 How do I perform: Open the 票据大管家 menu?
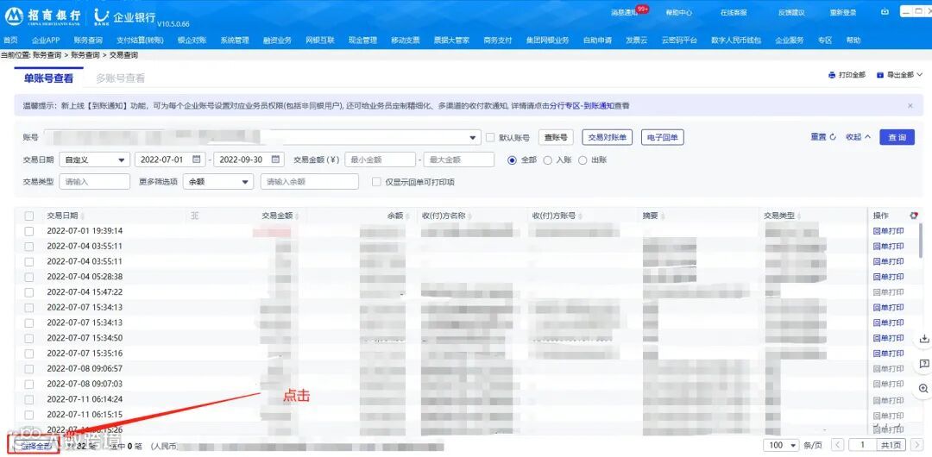click(451, 41)
